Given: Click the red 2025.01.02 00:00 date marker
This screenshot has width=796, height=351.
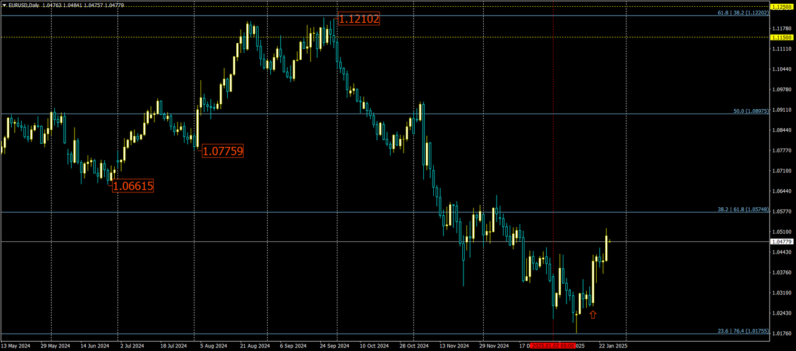Looking at the screenshot, I should pyautogui.click(x=553, y=345).
